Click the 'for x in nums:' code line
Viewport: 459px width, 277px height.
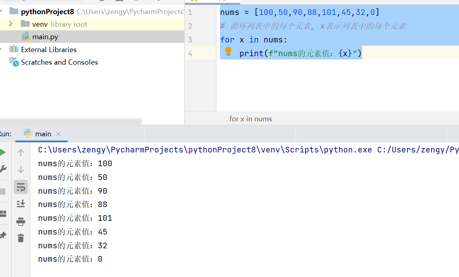[254, 40]
